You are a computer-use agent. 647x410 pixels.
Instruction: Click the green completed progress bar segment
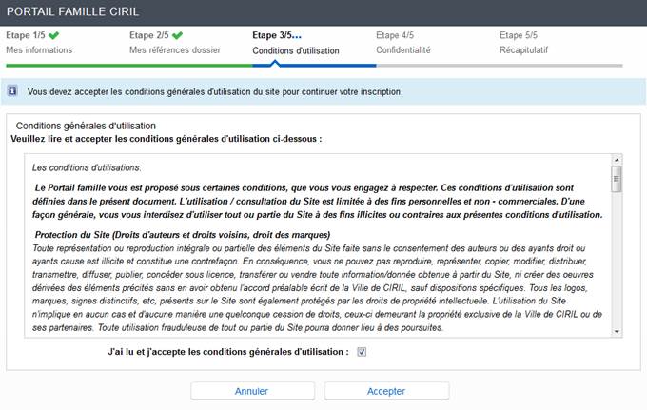click(128, 66)
